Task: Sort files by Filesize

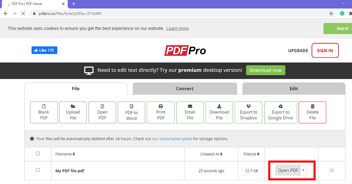Action: [251, 154]
